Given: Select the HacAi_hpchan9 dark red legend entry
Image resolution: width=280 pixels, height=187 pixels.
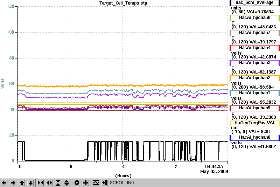Looking at the screenshot, I should [255, 108].
